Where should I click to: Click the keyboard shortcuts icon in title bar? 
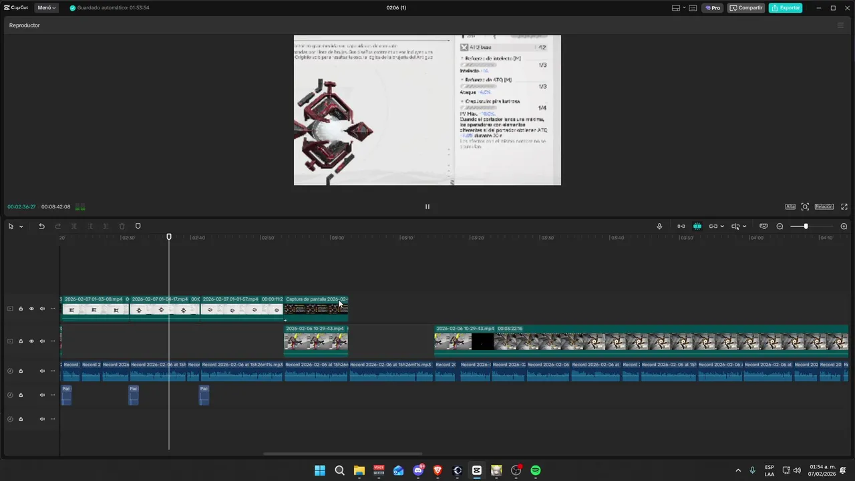coord(693,8)
